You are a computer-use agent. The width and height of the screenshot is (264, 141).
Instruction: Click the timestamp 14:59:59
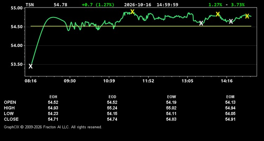(167, 5)
